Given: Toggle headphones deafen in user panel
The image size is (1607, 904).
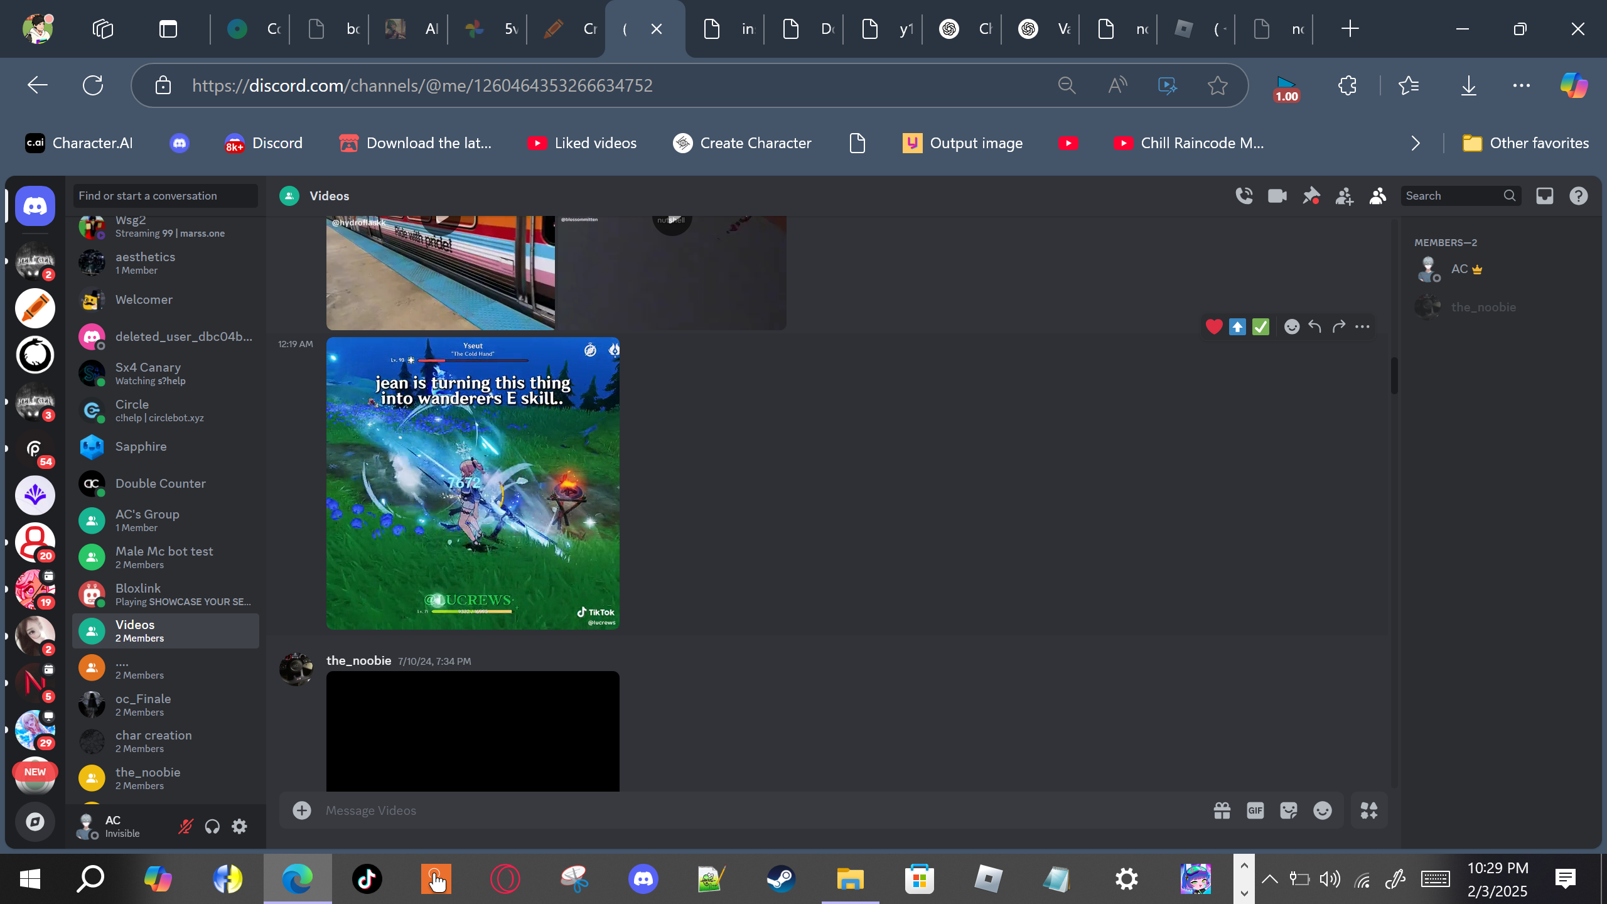Looking at the screenshot, I should [212, 826].
